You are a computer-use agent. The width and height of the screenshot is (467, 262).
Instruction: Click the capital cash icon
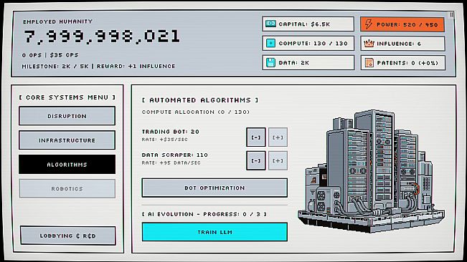click(270, 24)
